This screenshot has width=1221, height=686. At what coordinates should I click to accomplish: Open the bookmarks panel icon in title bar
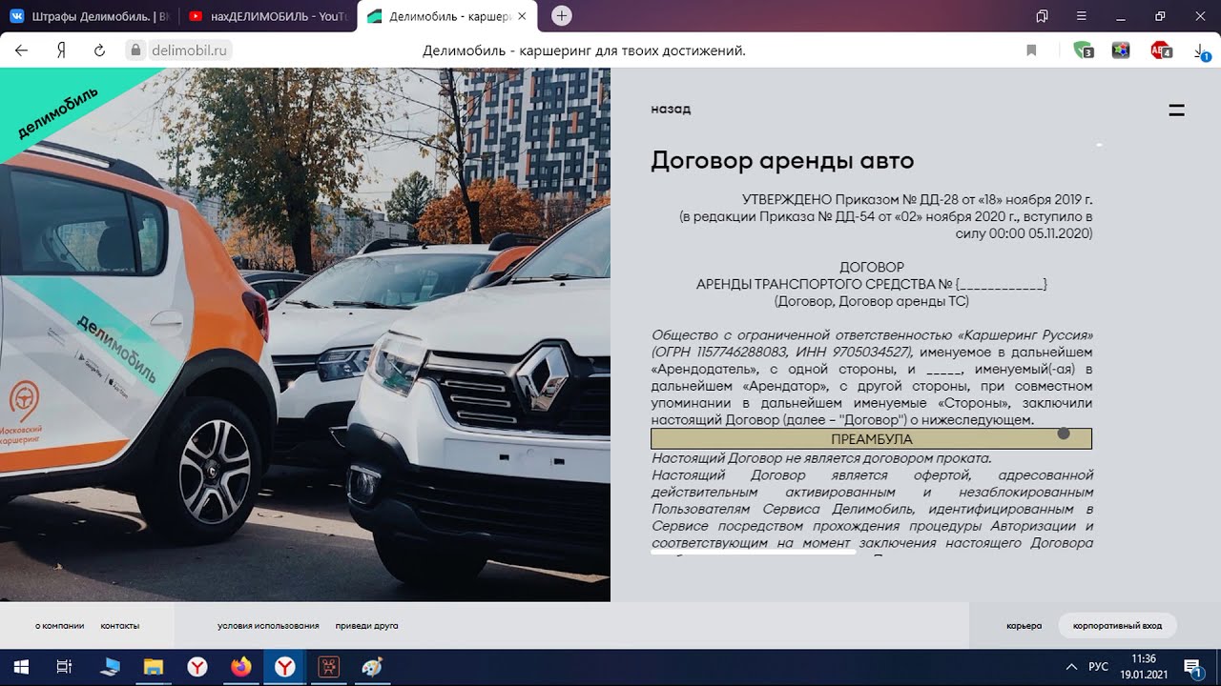1042,16
